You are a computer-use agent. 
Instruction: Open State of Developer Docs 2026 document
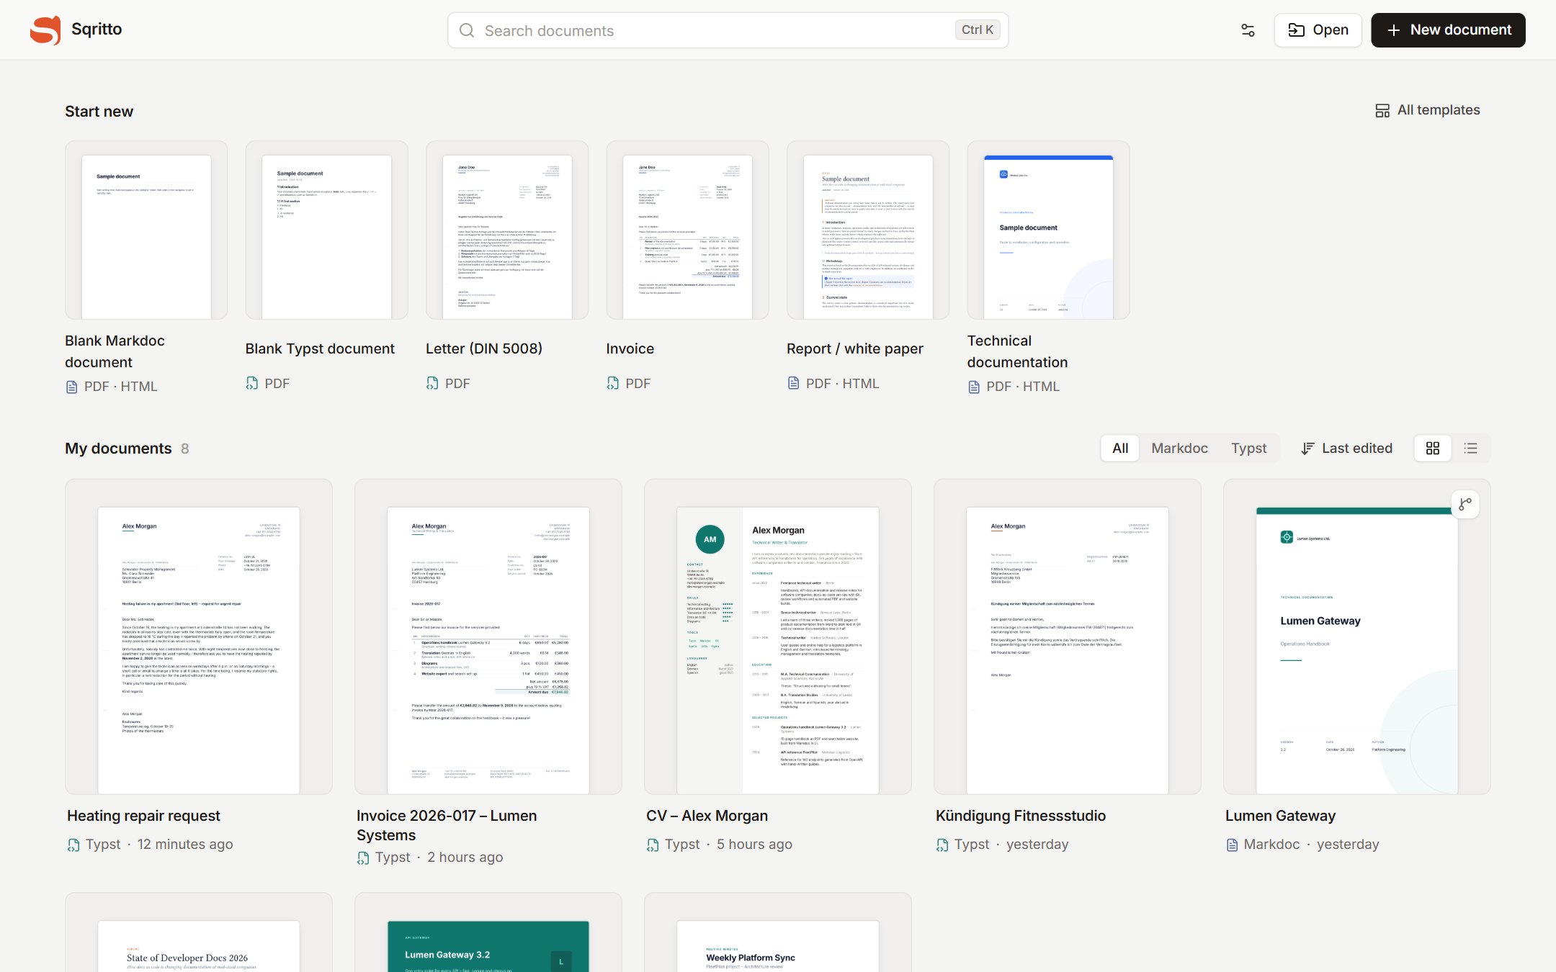click(x=199, y=933)
